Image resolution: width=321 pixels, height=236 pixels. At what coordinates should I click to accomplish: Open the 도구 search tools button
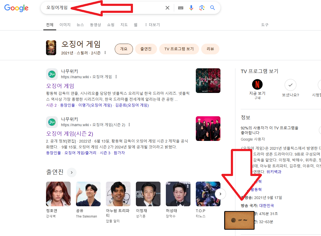[265, 25]
